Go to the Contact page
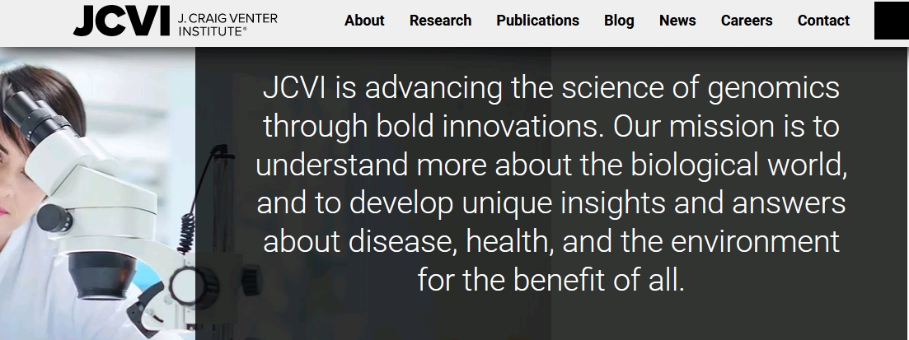909x340 pixels. 823,21
